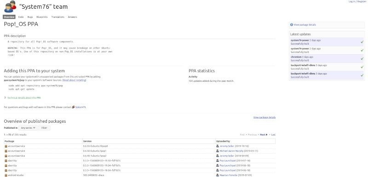This screenshot has height=177, width=368.
Task: Click the Package column header
Action: coord(43,141)
